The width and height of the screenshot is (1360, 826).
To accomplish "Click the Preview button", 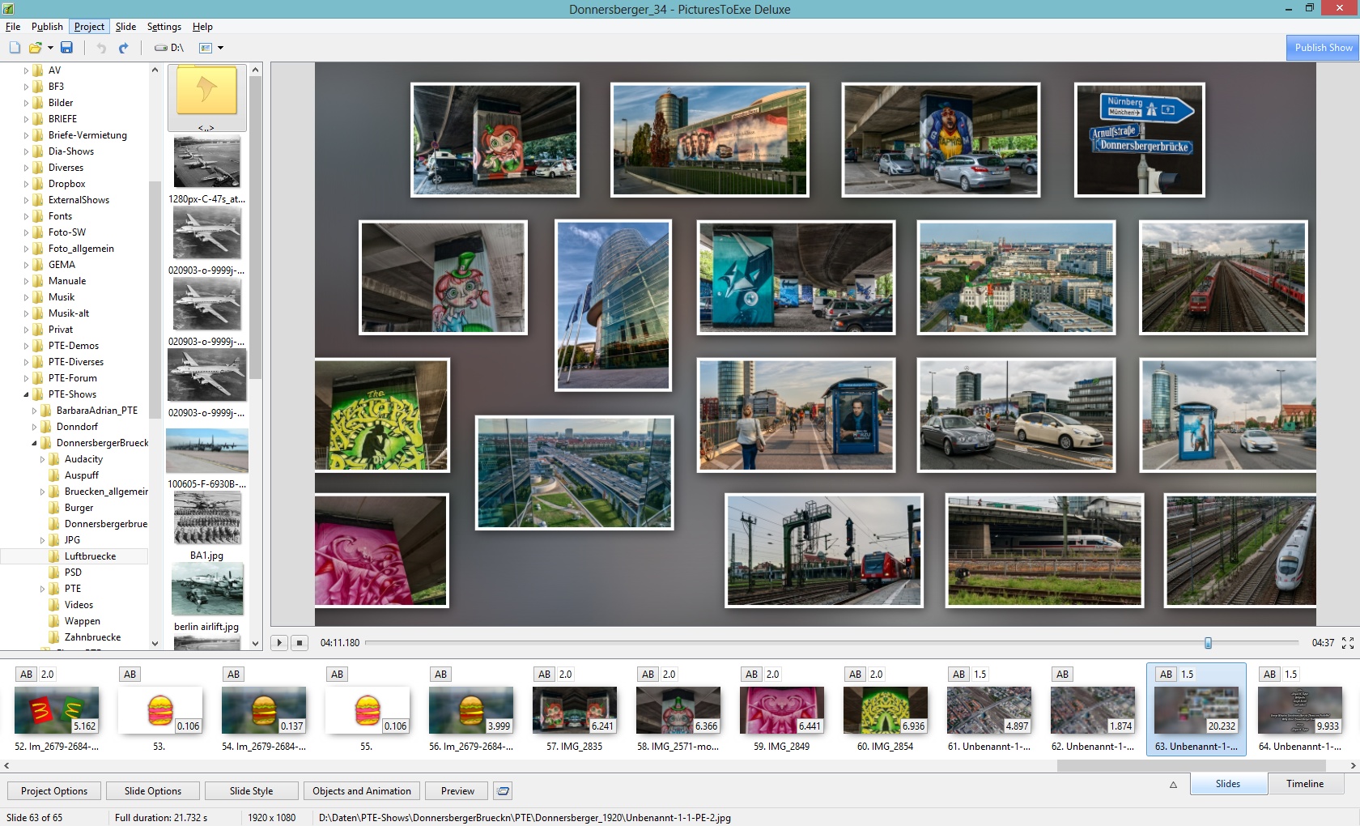I will click(x=457, y=791).
